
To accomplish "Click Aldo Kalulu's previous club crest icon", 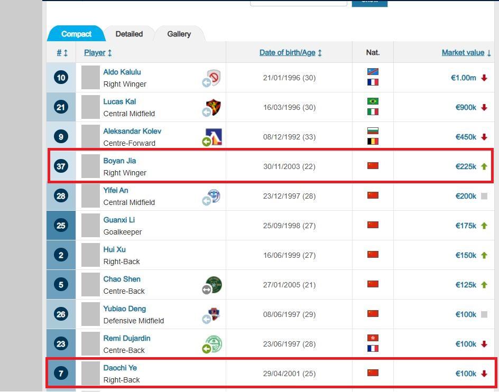I will coord(214,77).
